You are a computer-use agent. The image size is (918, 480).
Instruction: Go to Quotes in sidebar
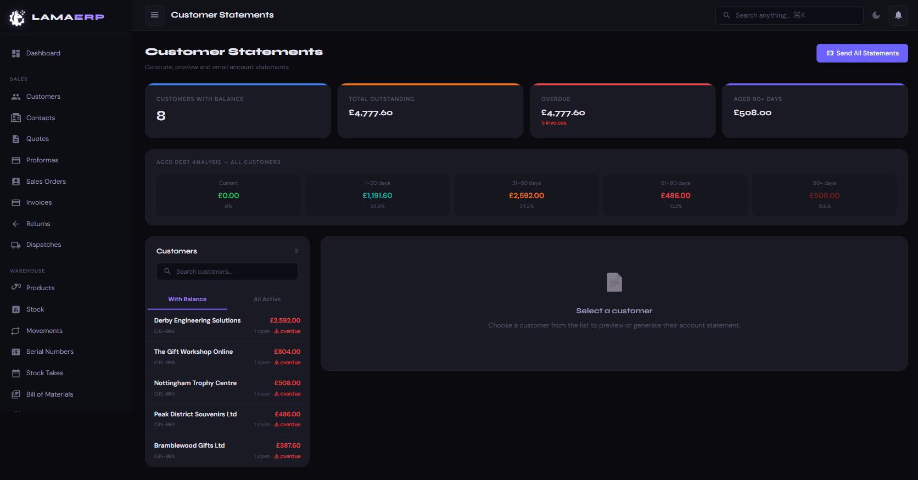[37, 139]
